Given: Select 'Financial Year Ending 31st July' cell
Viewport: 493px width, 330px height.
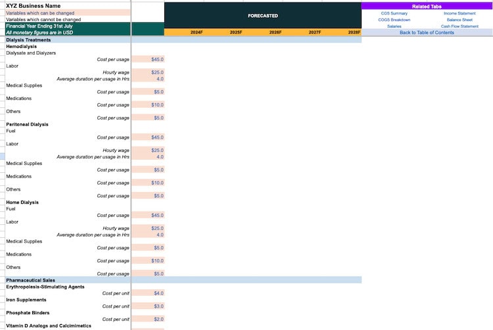Looking at the screenshot, I should pos(68,26).
